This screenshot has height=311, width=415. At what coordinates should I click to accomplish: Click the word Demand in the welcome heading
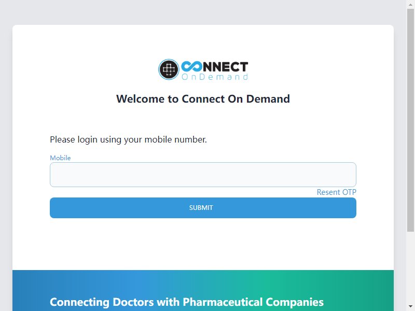click(x=268, y=99)
